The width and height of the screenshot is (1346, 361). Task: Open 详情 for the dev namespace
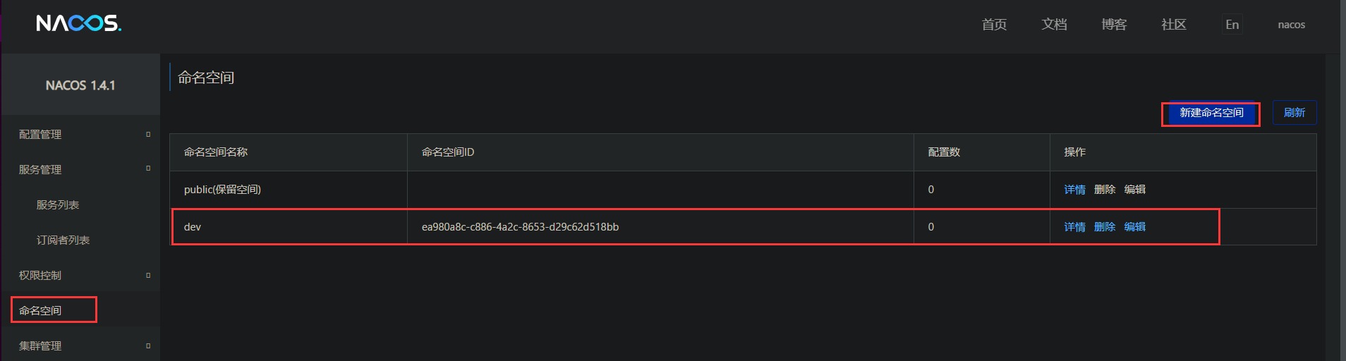pos(1074,227)
